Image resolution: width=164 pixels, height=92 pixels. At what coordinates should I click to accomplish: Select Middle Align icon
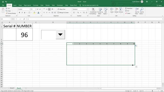(x=47, y=9)
